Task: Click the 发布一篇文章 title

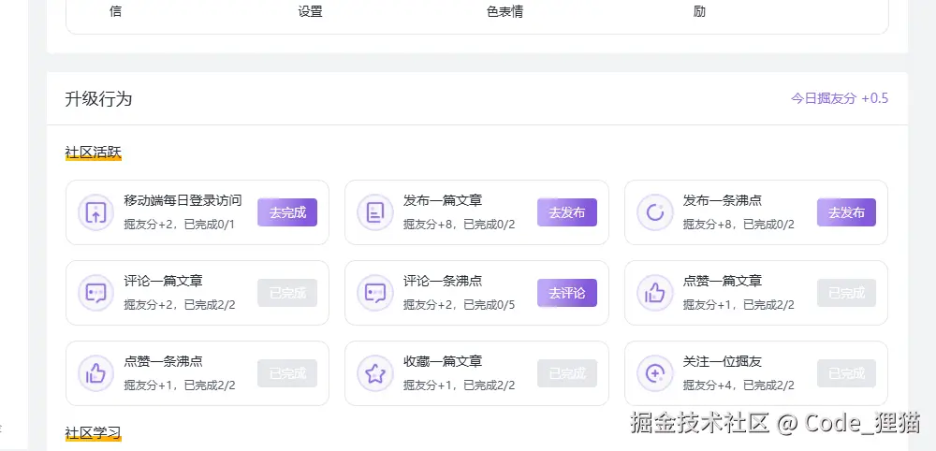Action: point(443,200)
